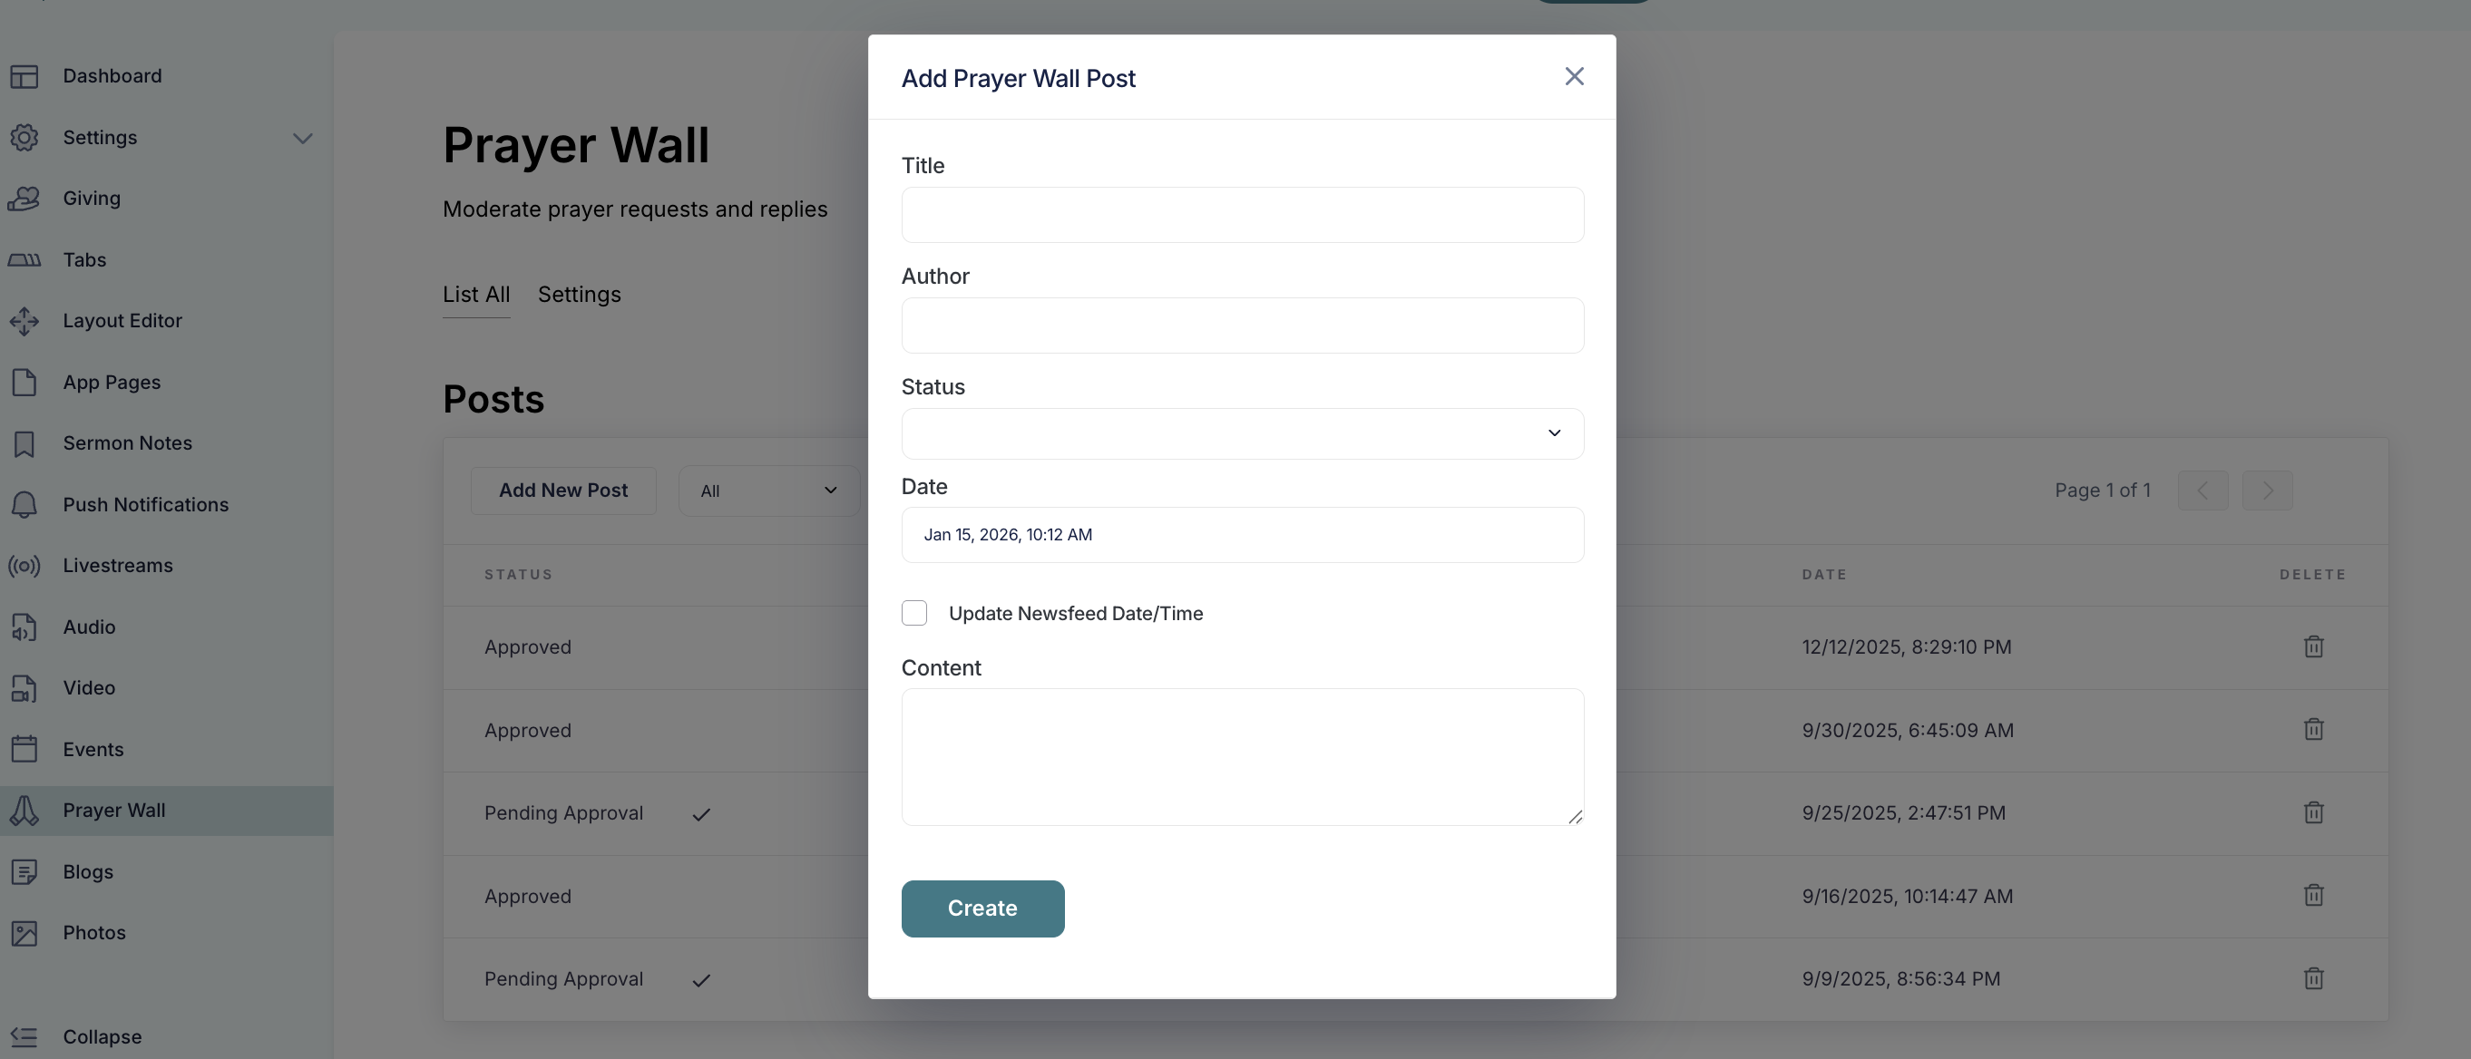Image resolution: width=2471 pixels, height=1059 pixels.
Task: Click the Push Notifications bell icon
Action: pos(24,505)
